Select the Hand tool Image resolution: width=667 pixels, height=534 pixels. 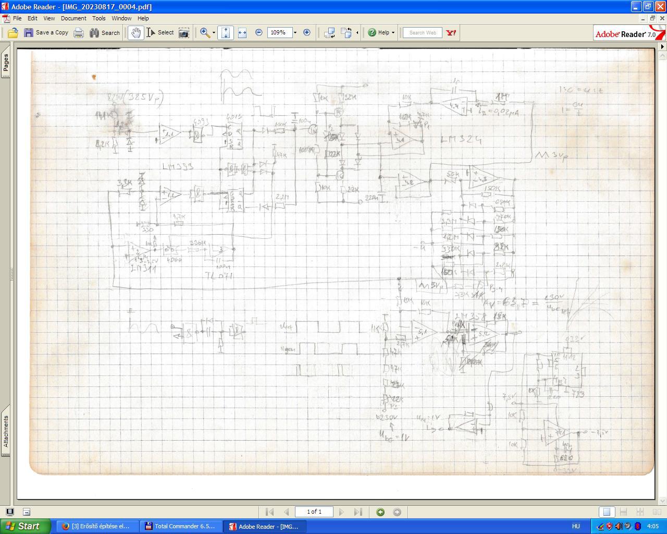(136, 32)
